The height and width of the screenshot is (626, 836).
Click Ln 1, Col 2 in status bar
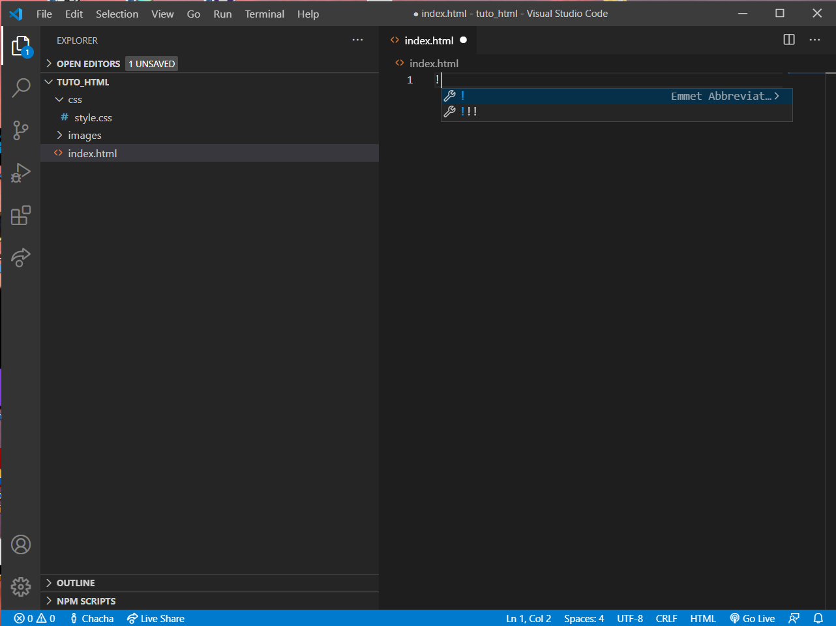[529, 618]
